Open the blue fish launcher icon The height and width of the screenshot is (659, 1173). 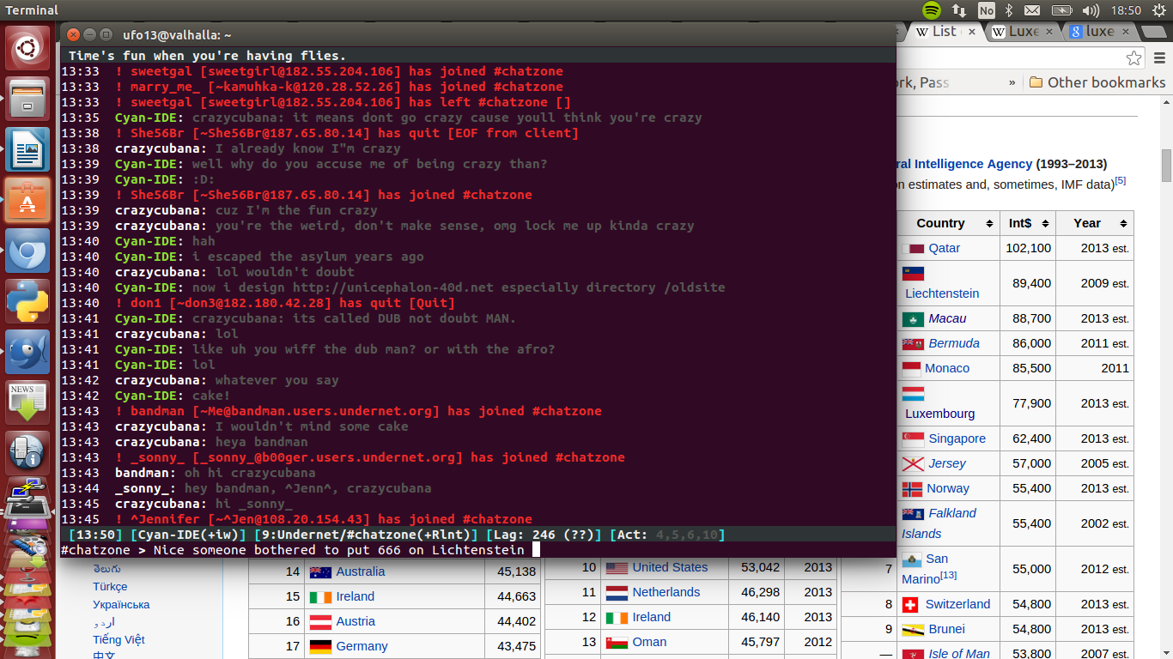tap(27, 351)
